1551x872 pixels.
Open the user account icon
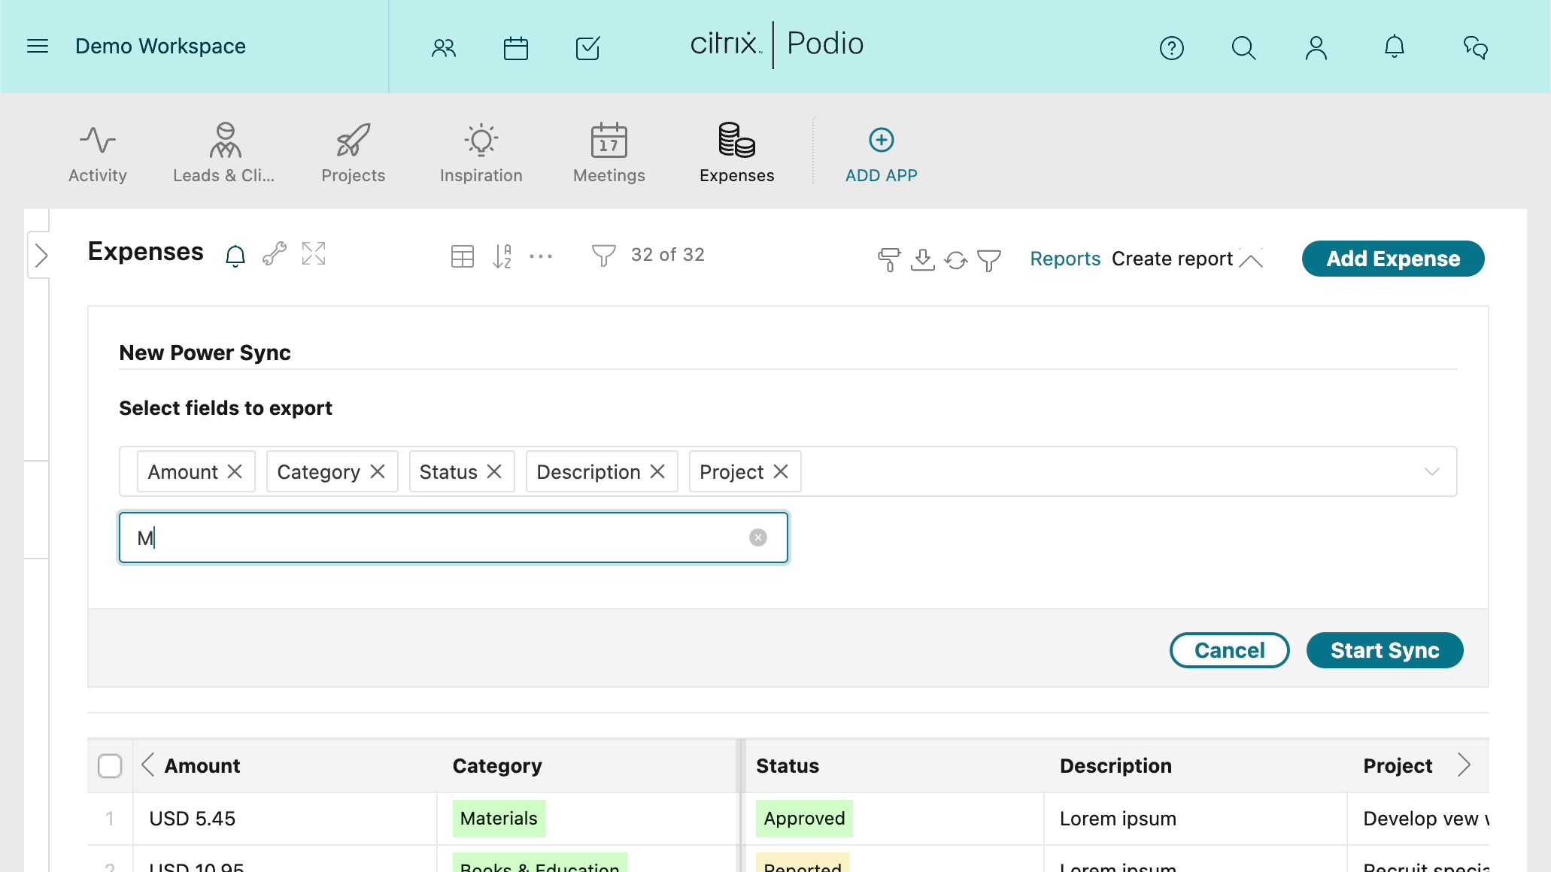pyautogui.click(x=1316, y=48)
